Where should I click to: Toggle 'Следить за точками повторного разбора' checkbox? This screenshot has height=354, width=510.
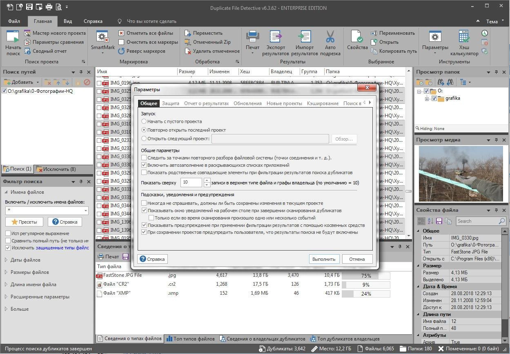tap(144, 158)
